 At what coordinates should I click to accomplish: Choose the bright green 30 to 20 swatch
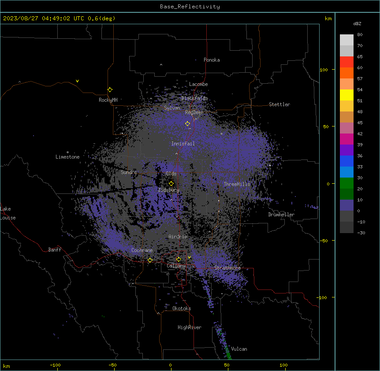point(346,183)
